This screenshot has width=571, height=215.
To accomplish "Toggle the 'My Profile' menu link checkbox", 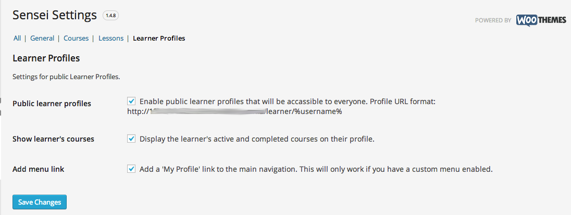I will 131,169.
